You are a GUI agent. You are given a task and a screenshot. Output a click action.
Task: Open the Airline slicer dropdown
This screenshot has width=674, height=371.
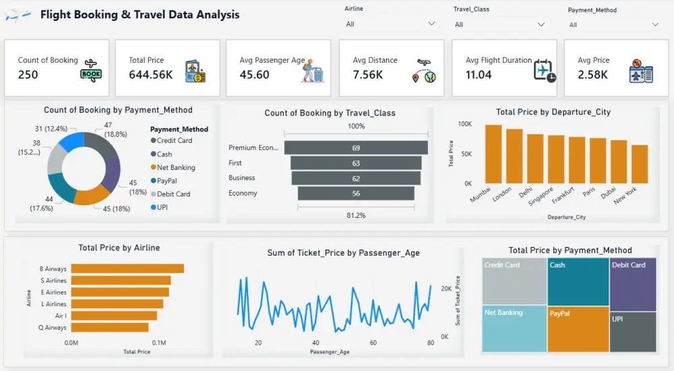point(390,24)
